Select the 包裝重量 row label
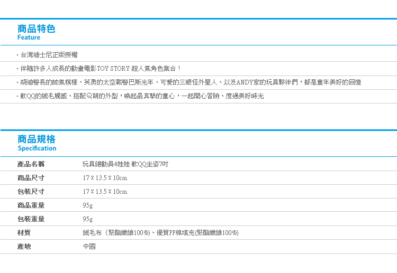Viewport: 397px width, 273px height. (x=31, y=219)
